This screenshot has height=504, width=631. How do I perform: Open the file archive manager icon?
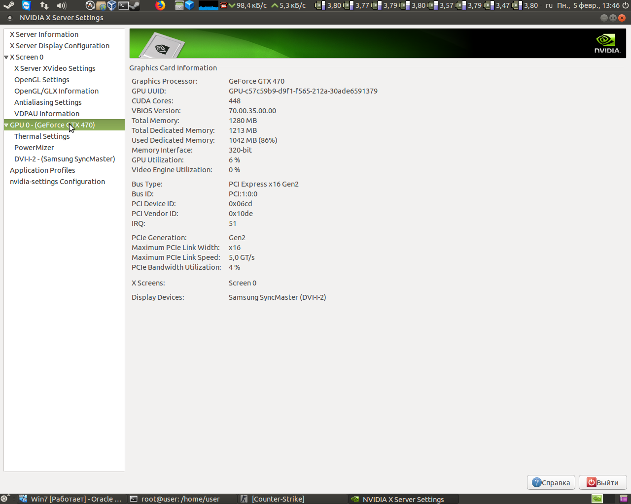point(179,5)
